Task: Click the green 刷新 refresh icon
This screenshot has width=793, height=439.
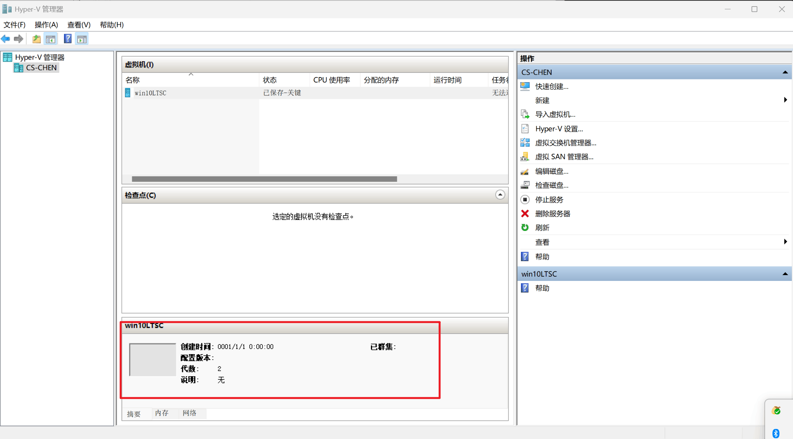Action: pos(525,227)
